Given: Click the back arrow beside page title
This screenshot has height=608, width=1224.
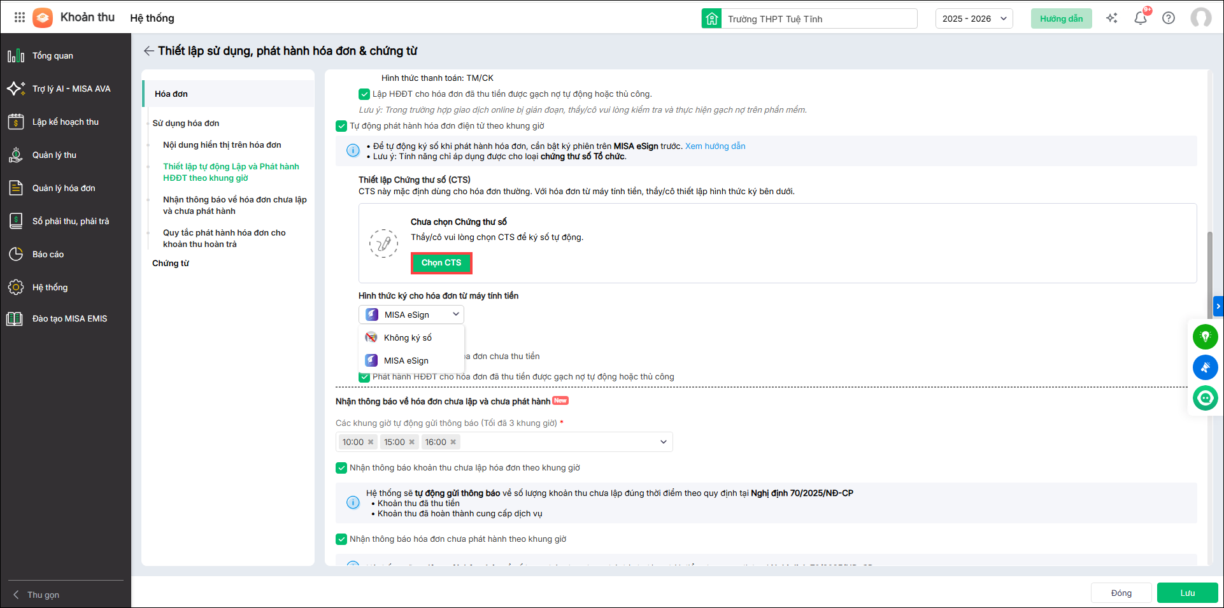Looking at the screenshot, I should tap(148, 51).
